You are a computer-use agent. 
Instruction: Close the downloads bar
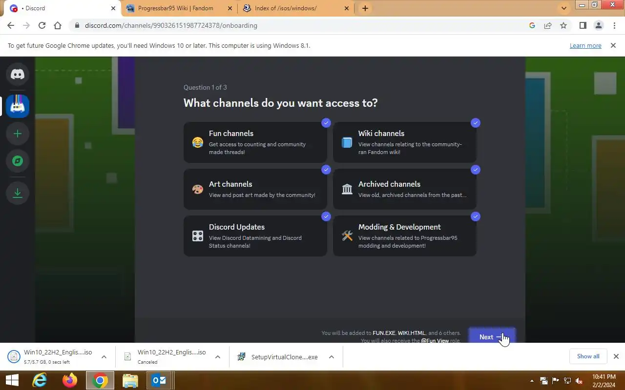point(616,356)
